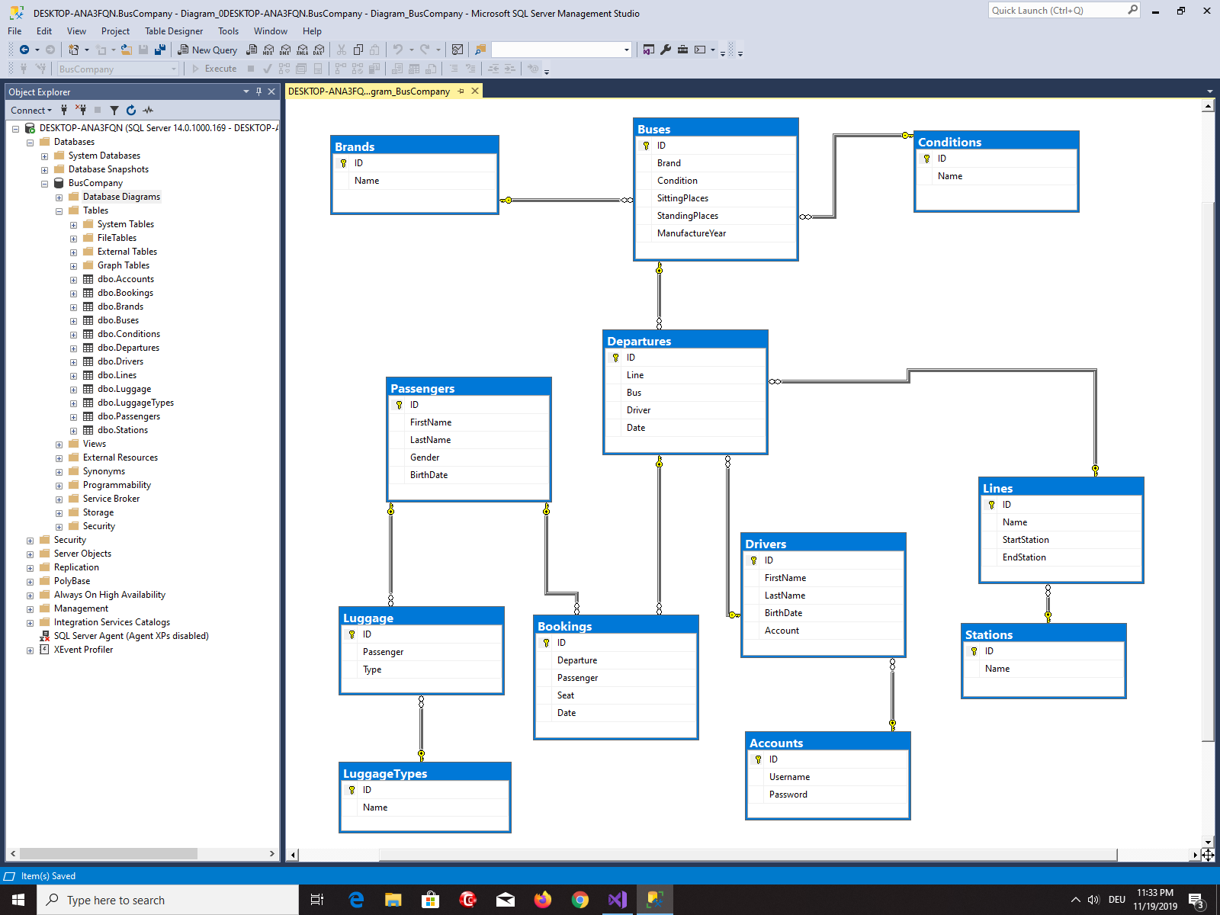This screenshot has height=915, width=1220.
Task: Click the Windows taskbar search box
Action: 168,900
